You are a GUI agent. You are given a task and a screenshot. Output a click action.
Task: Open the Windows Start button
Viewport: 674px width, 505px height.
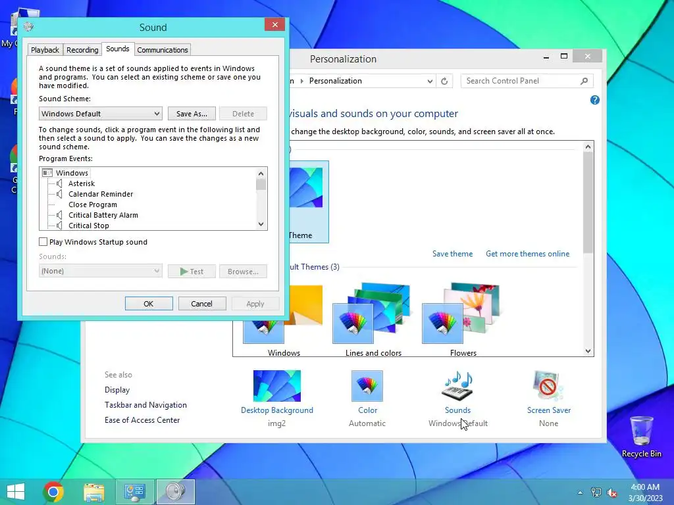[16, 492]
